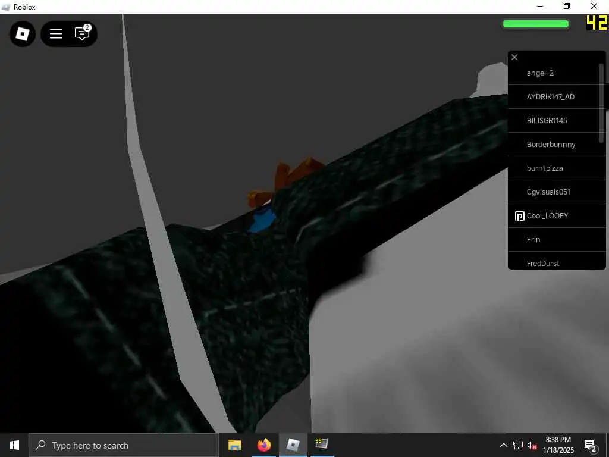Open the Windows Start menu
Image resolution: width=609 pixels, height=457 pixels.
pyautogui.click(x=14, y=445)
